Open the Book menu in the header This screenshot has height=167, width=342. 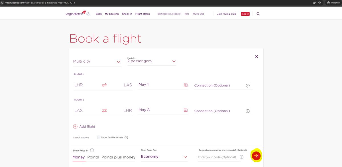(99, 14)
